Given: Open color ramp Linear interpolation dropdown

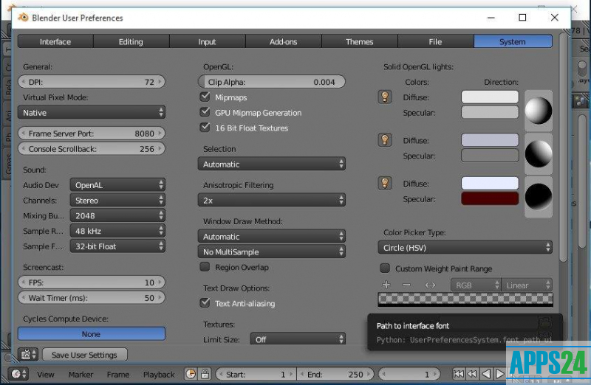Looking at the screenshot, I should pos(527,285).
